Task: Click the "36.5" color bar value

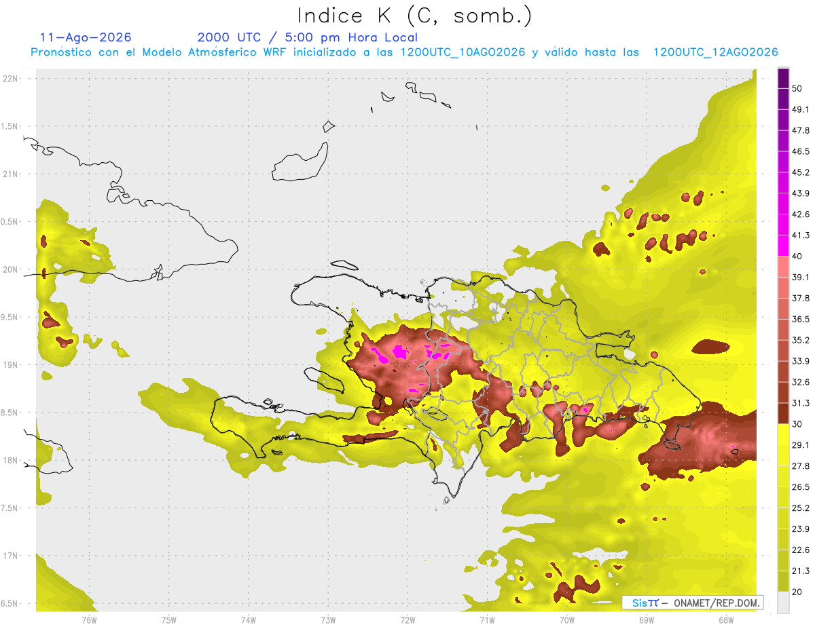Action: 801,319
